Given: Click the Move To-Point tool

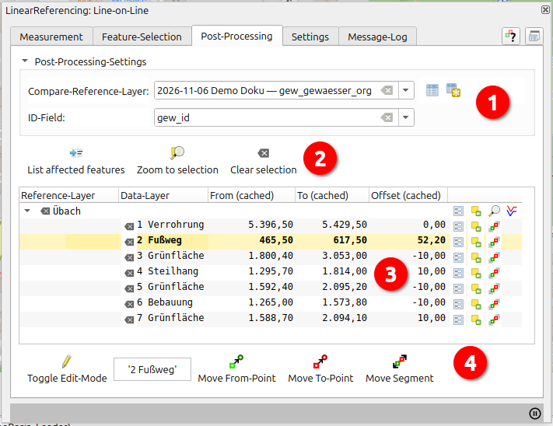Looking at the screenshot, I should pos(320,369).
